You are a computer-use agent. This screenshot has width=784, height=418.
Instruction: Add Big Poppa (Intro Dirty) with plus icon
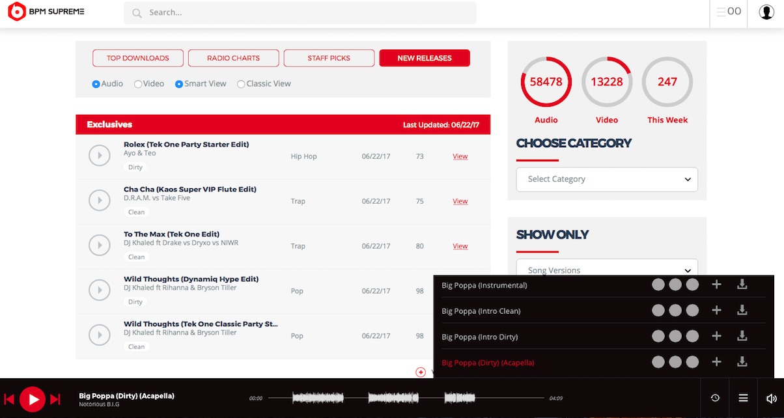point(716,336)
